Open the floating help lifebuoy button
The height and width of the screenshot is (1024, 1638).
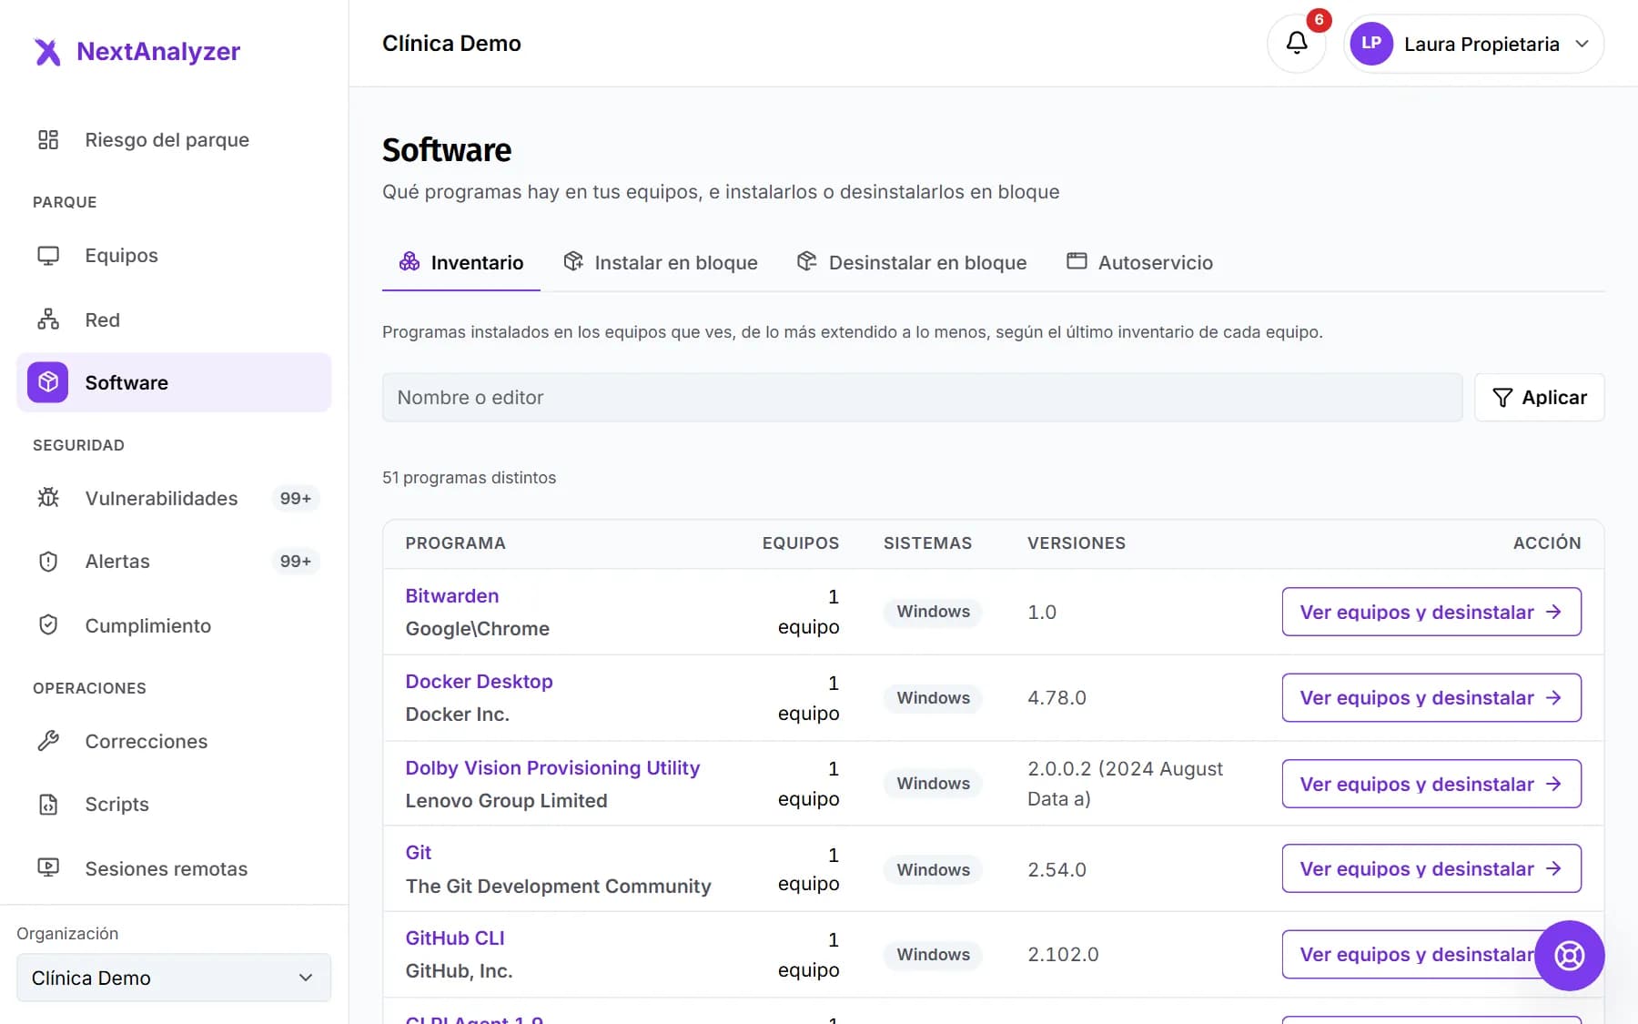1569,956
